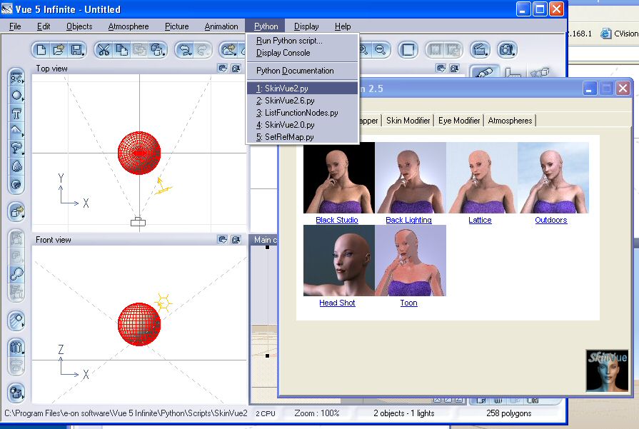This screenshot has height=429, width=639.
Task: Maximize Front view with its expand icon
Action: (x=236, y=240)
